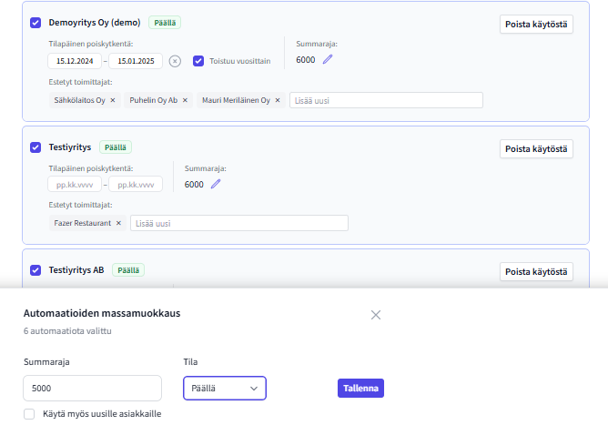Focus the Summaraja field containing 5000
Image resolution: width=608 pixels, height=425 pixels.
[x=92, y=389]
